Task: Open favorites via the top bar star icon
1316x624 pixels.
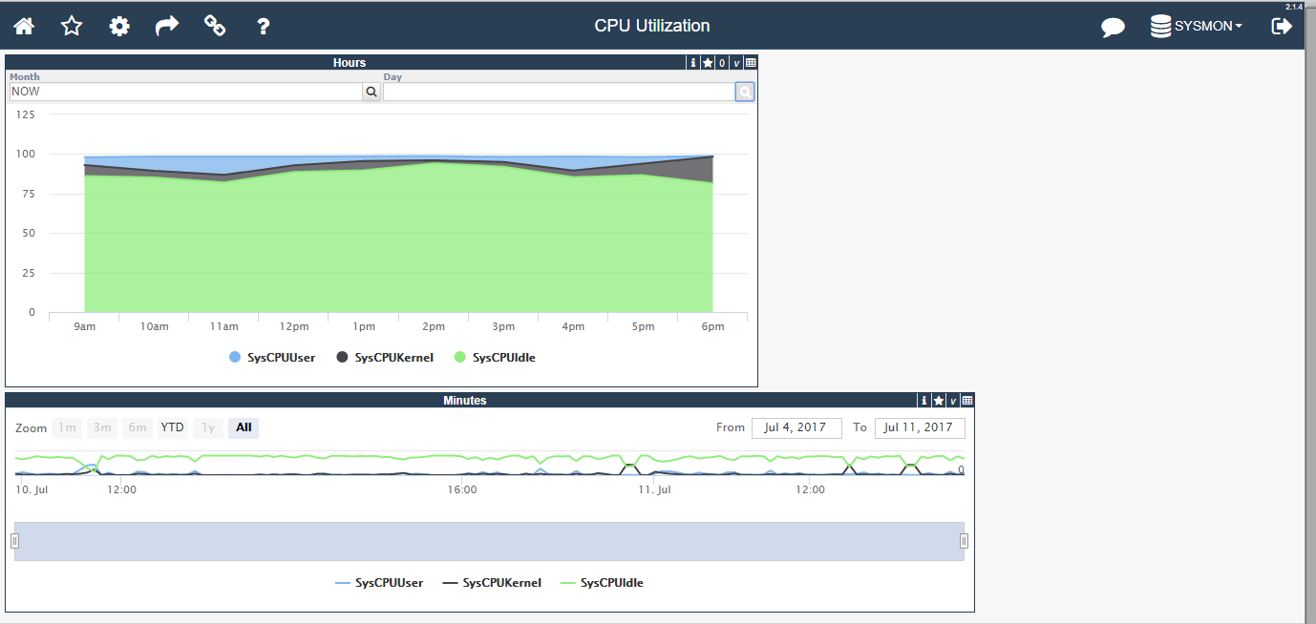Action: pos(72,26)
